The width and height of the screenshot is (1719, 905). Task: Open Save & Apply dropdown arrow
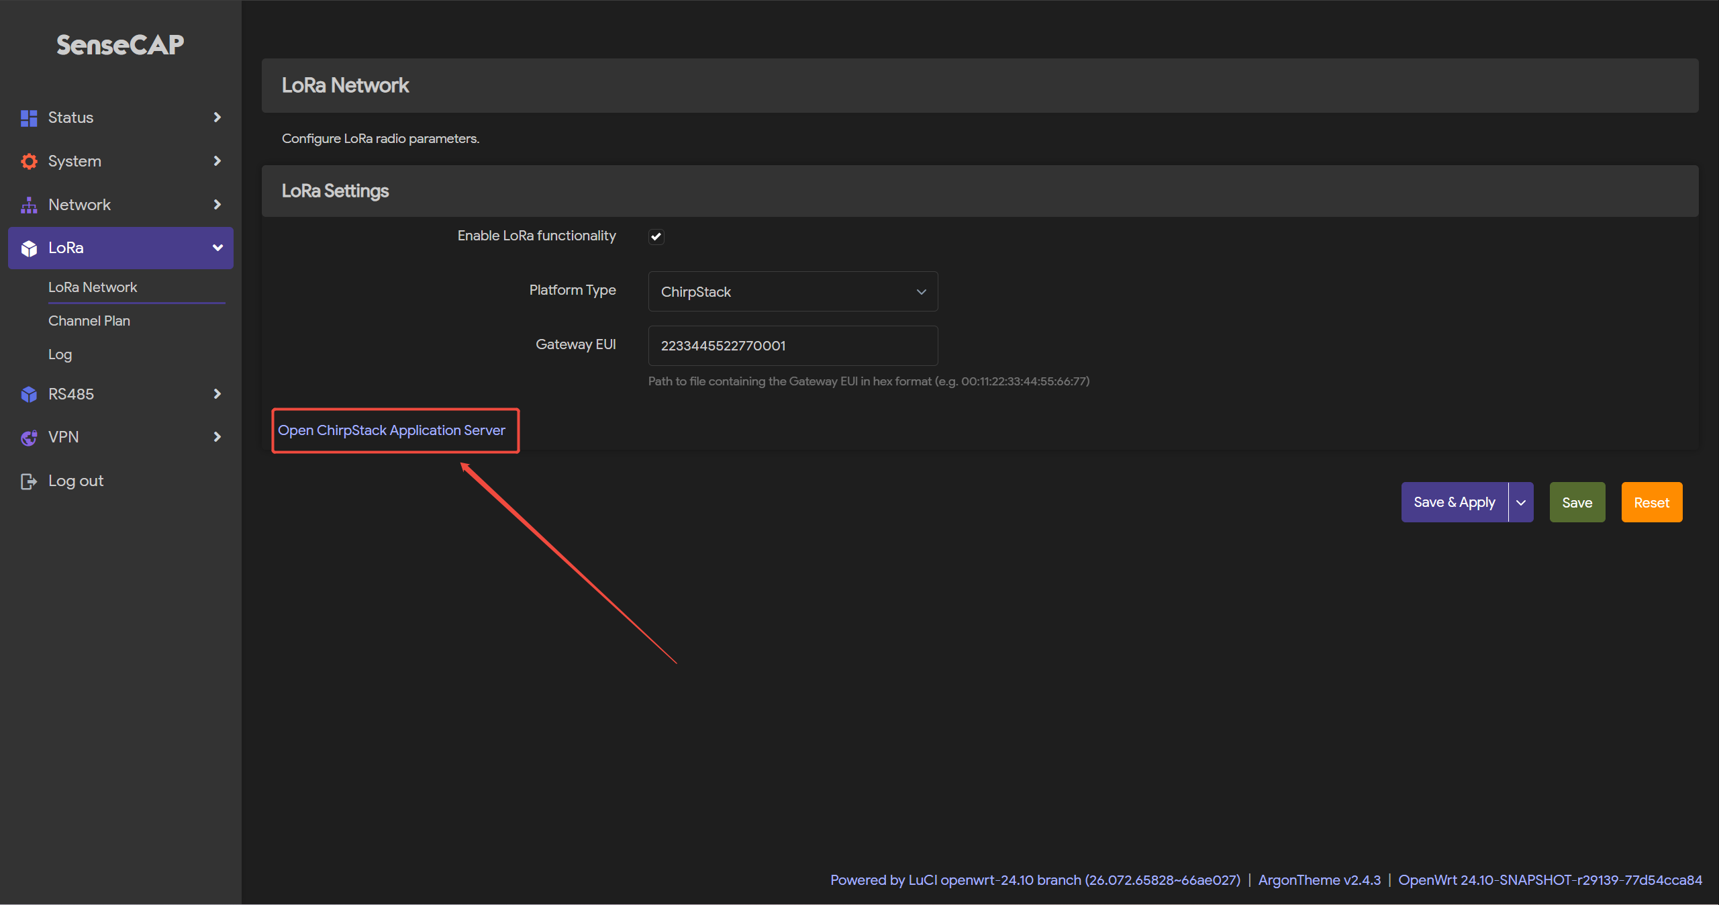pos(1520,503)
